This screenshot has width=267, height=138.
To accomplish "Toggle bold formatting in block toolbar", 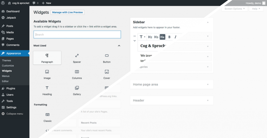I will point(169,37).
